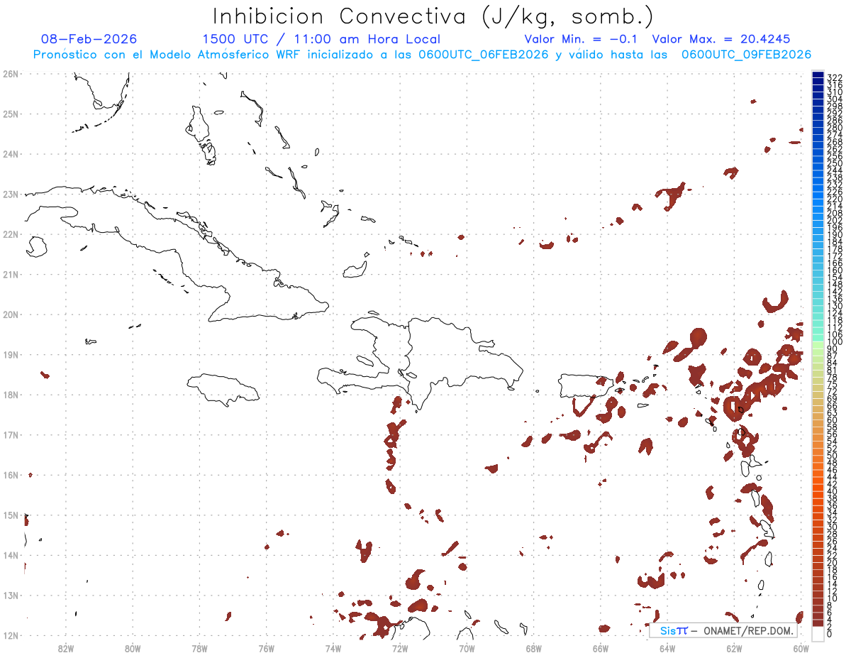Click the "26N" latitude label
Screen dimensions: 851x658
(10, 74)
